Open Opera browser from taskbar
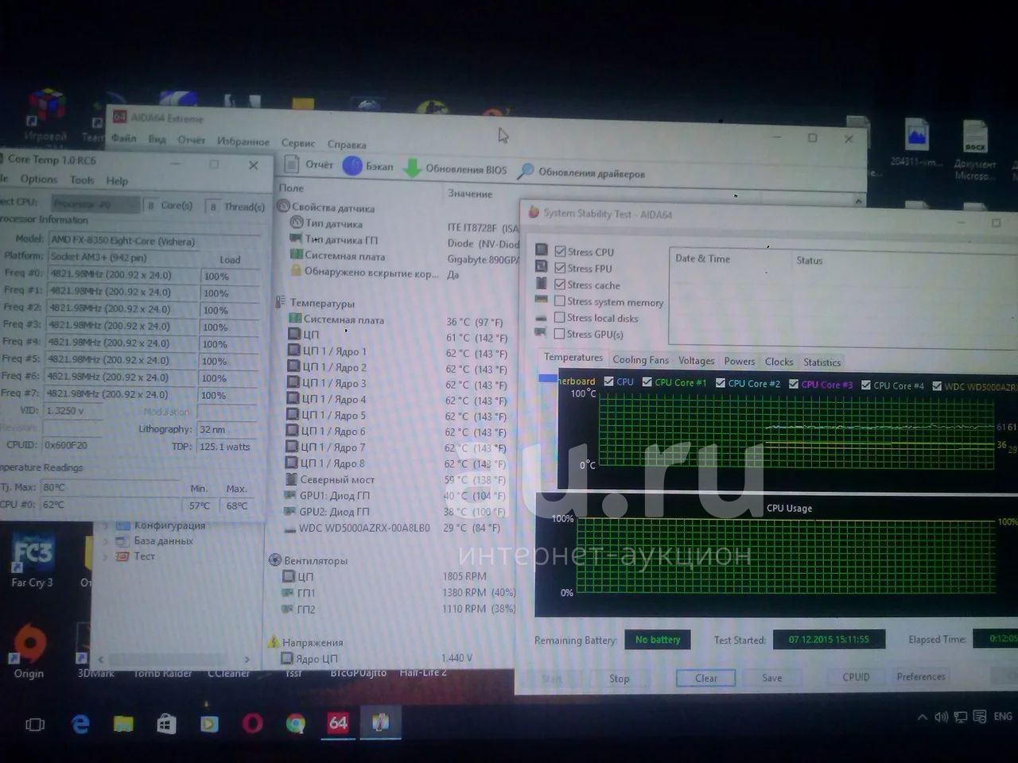This screenshot has height=763, width=1018. 252,723
